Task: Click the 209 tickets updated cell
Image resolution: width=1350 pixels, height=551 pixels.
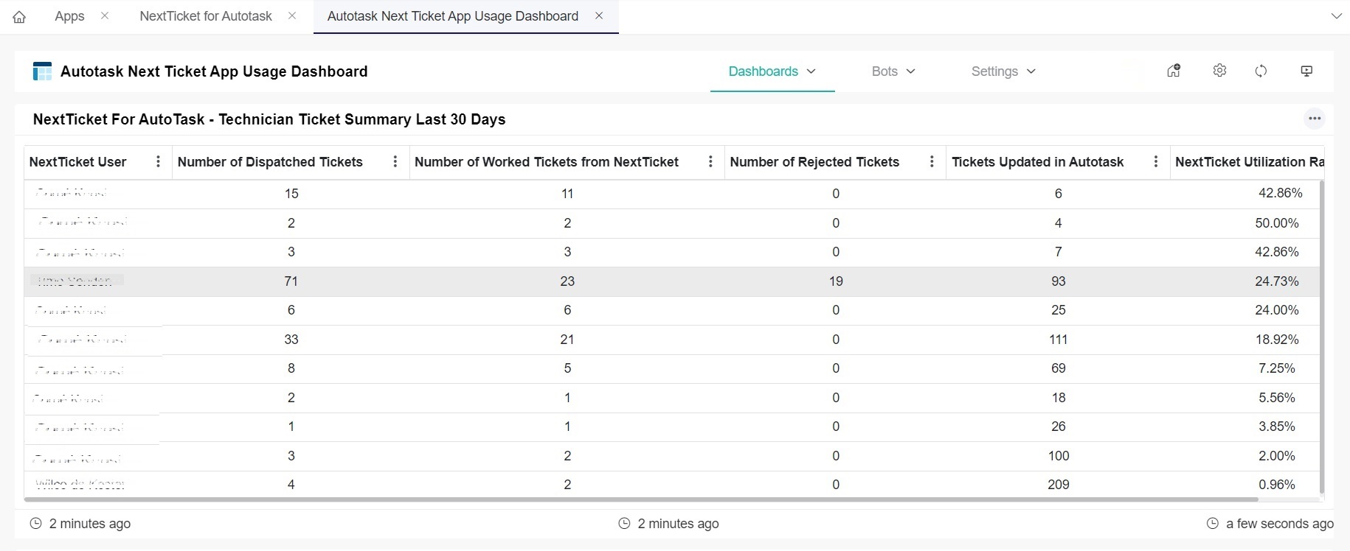Action: [1059, 485]
